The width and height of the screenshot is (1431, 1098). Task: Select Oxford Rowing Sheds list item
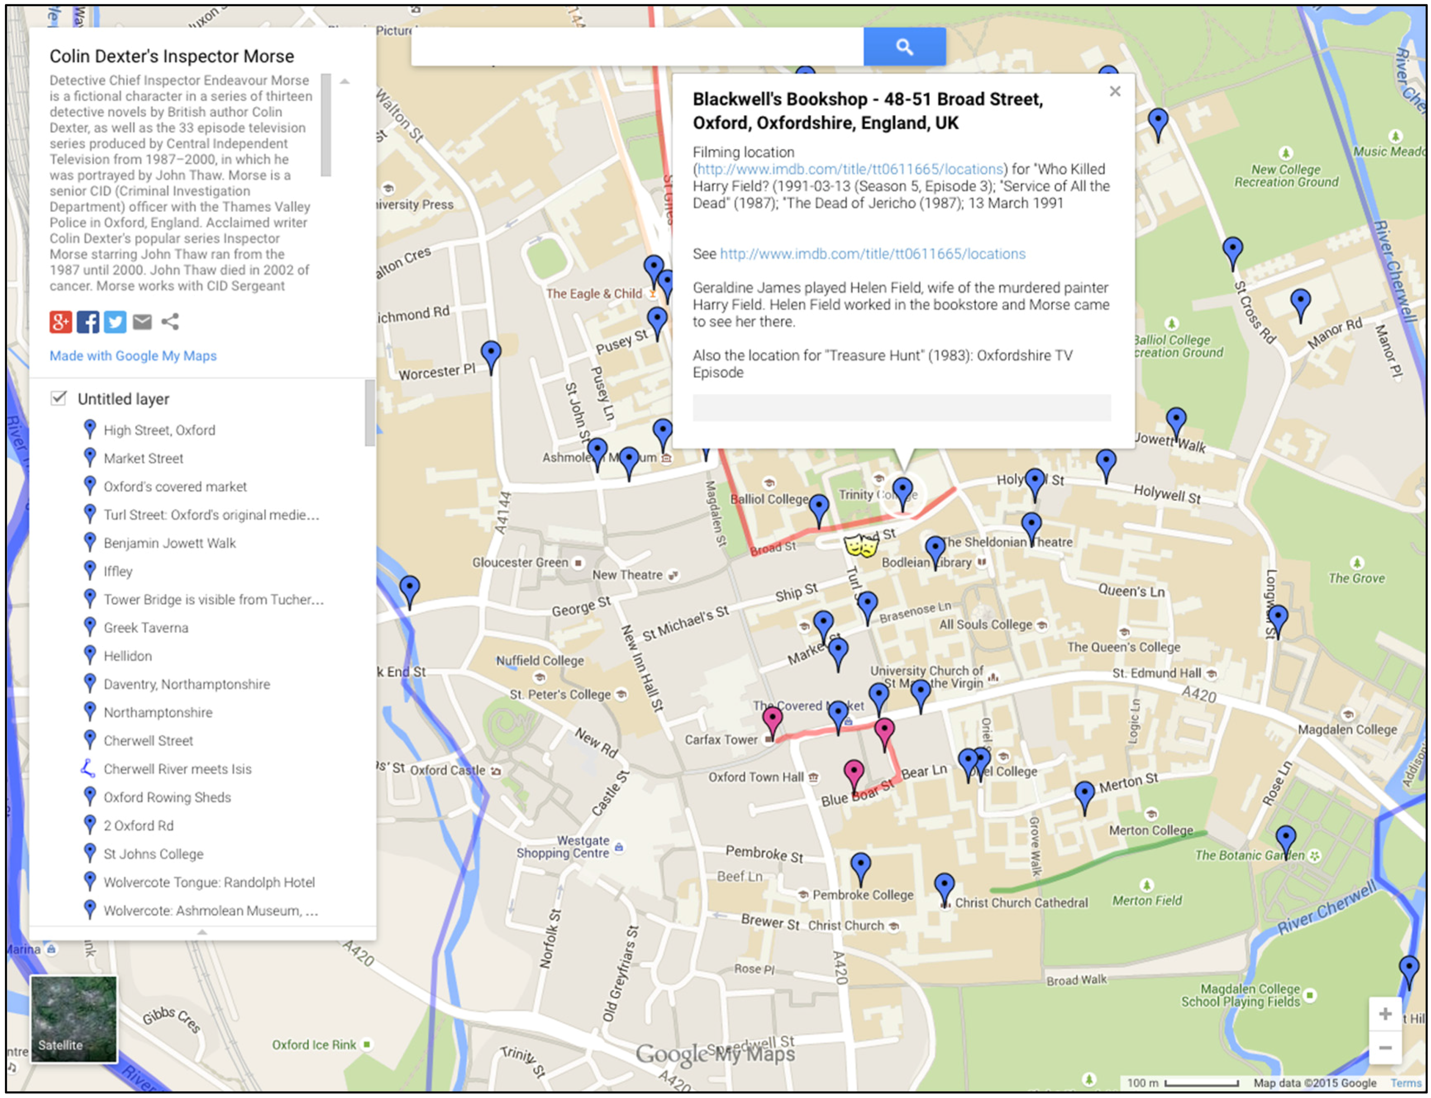coord(167,797)
